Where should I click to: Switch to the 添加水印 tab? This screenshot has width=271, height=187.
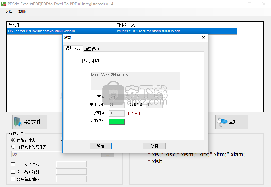(73, 48)
